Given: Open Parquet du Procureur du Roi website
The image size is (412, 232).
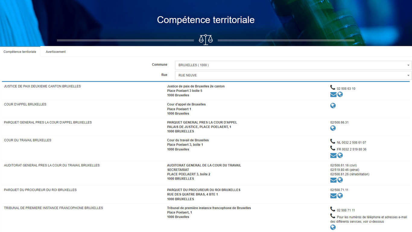Looking at the screenshot, I should click(x=340, y=196).
